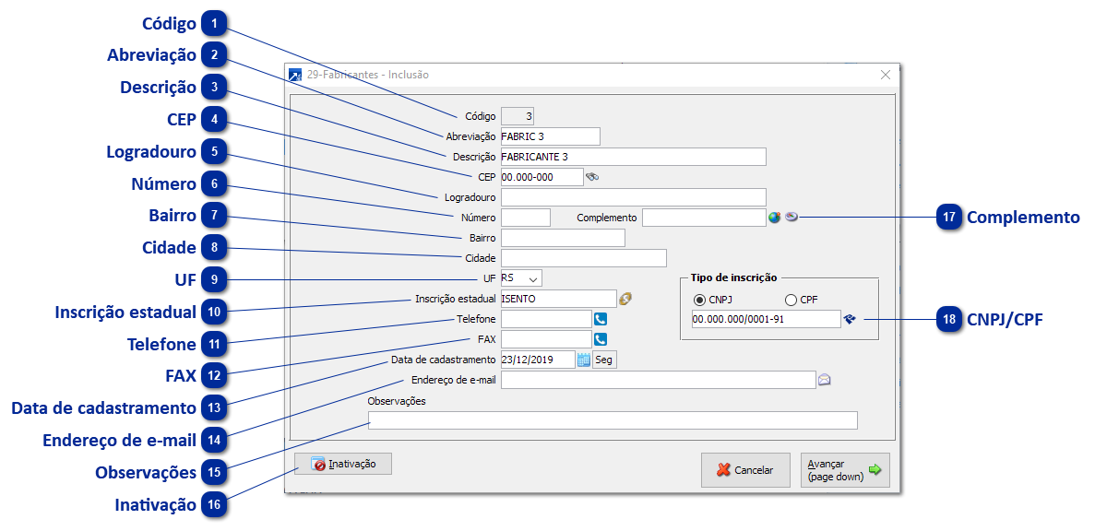Click the '29-Fabricantes - Inclusão' title text
The height and width of the screenshot is (531, 1095).
[368, 75]
